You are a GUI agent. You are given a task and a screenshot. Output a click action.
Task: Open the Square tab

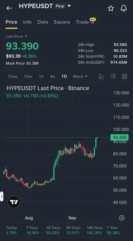[62, 22]
